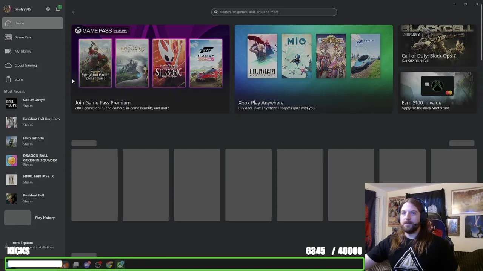Image resolution: width=483 pixels, height=271 pixels.
Task: Click the Call of Duty game icon
Action: (x=11, y=103)
